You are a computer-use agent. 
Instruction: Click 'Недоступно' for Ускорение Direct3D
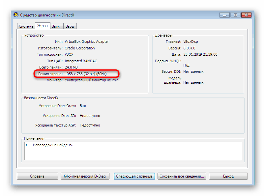90,116
